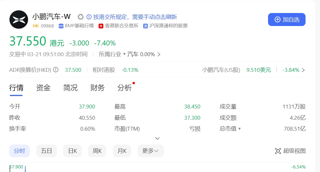
Task: Click the 总市值 value 708.51亿
Action: 295,129
